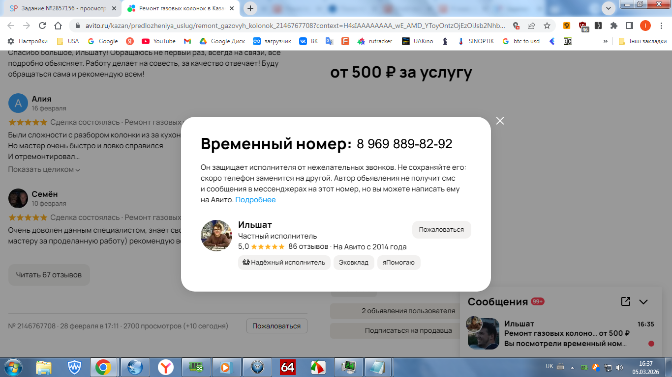The height and width of the screenshot is (377, 672).
Task: Reload the page with the refresh icon
Action: tap(42, 26)
